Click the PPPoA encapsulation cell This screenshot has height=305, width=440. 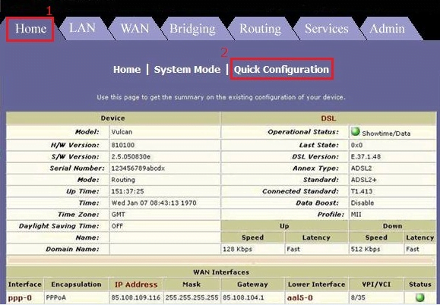55,297
